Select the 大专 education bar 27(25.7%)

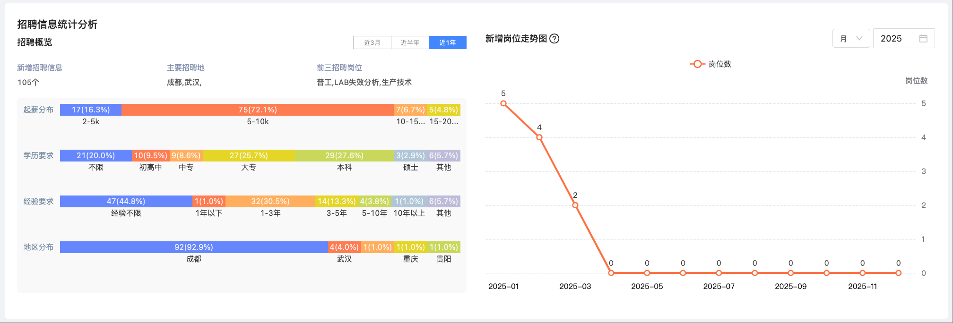(249, 155)
